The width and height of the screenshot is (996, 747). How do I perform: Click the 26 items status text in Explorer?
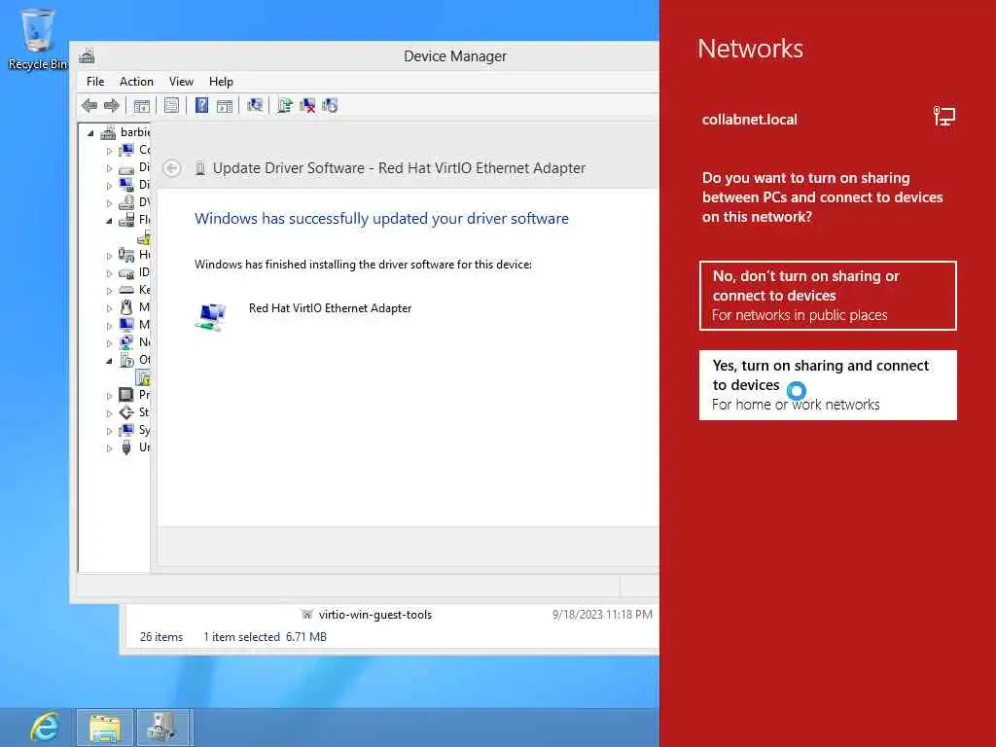pos(161,636)
